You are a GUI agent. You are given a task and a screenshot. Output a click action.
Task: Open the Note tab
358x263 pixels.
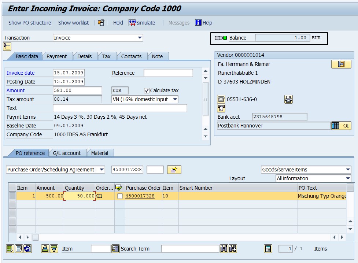pyautogui.click(x=157, y=56)
